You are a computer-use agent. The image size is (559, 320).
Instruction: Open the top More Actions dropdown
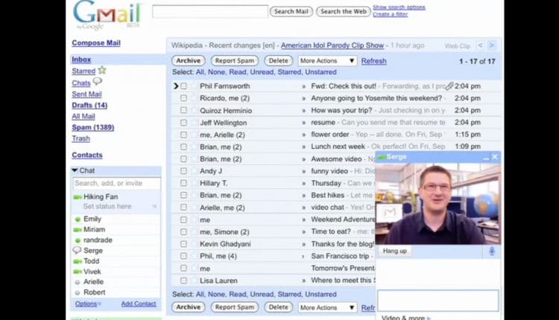tap(327, 61)
